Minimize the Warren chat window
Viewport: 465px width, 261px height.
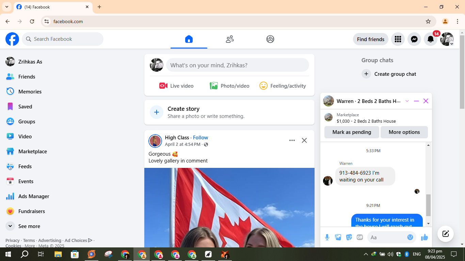[x=416, y=101]
